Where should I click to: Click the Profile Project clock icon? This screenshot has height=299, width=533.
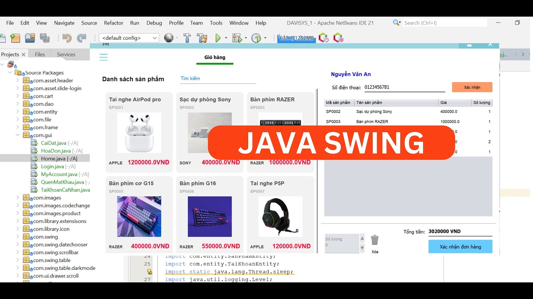[256, 38]
